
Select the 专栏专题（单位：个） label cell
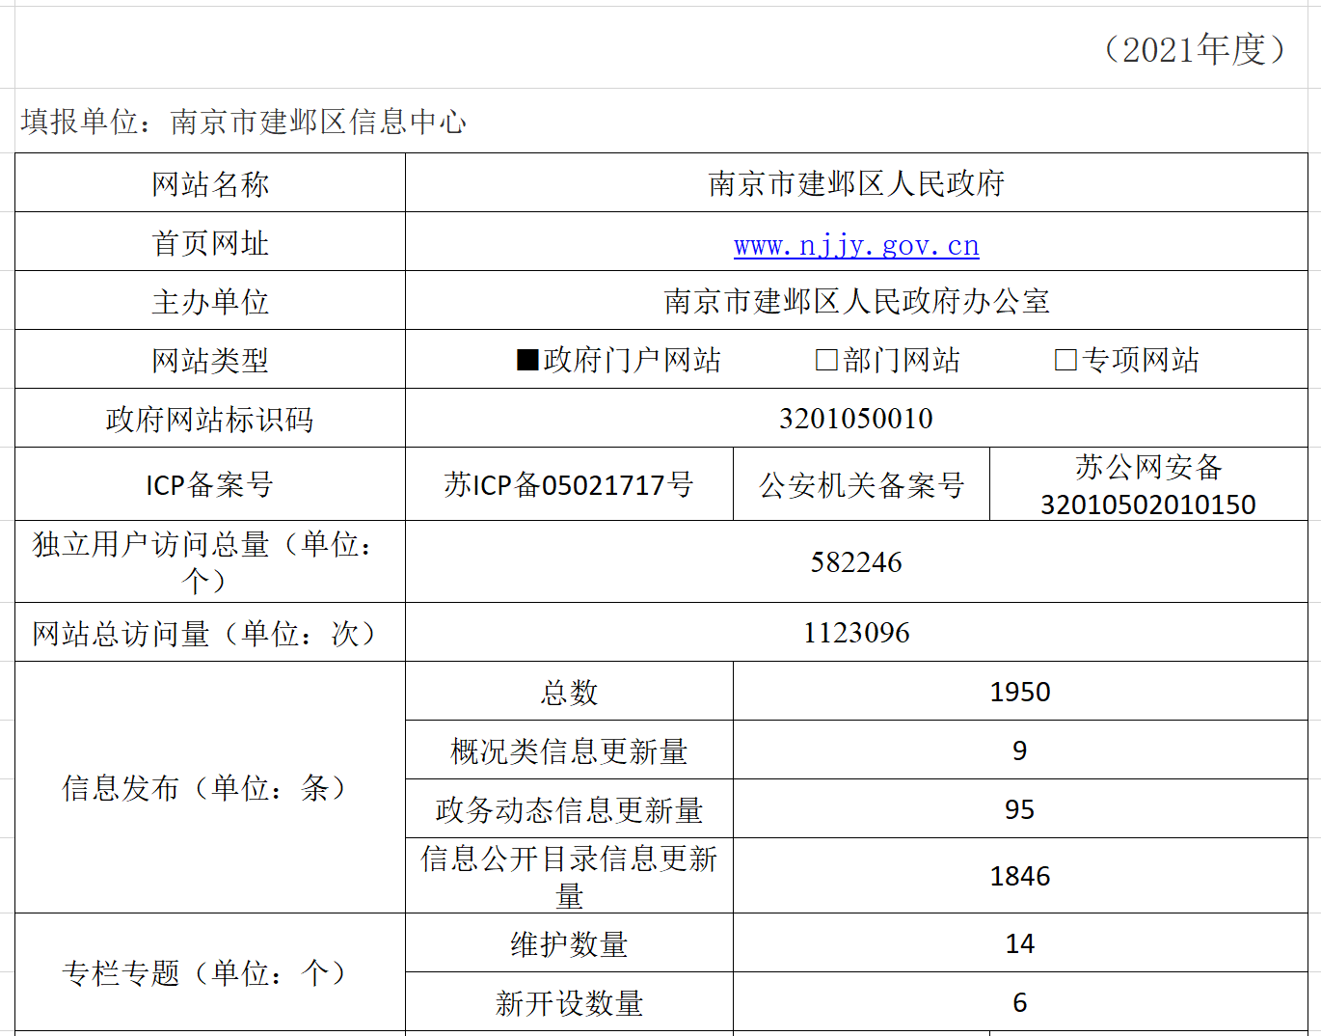(210, 972)
